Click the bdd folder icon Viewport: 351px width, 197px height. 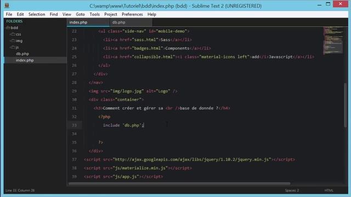point(8,28)
